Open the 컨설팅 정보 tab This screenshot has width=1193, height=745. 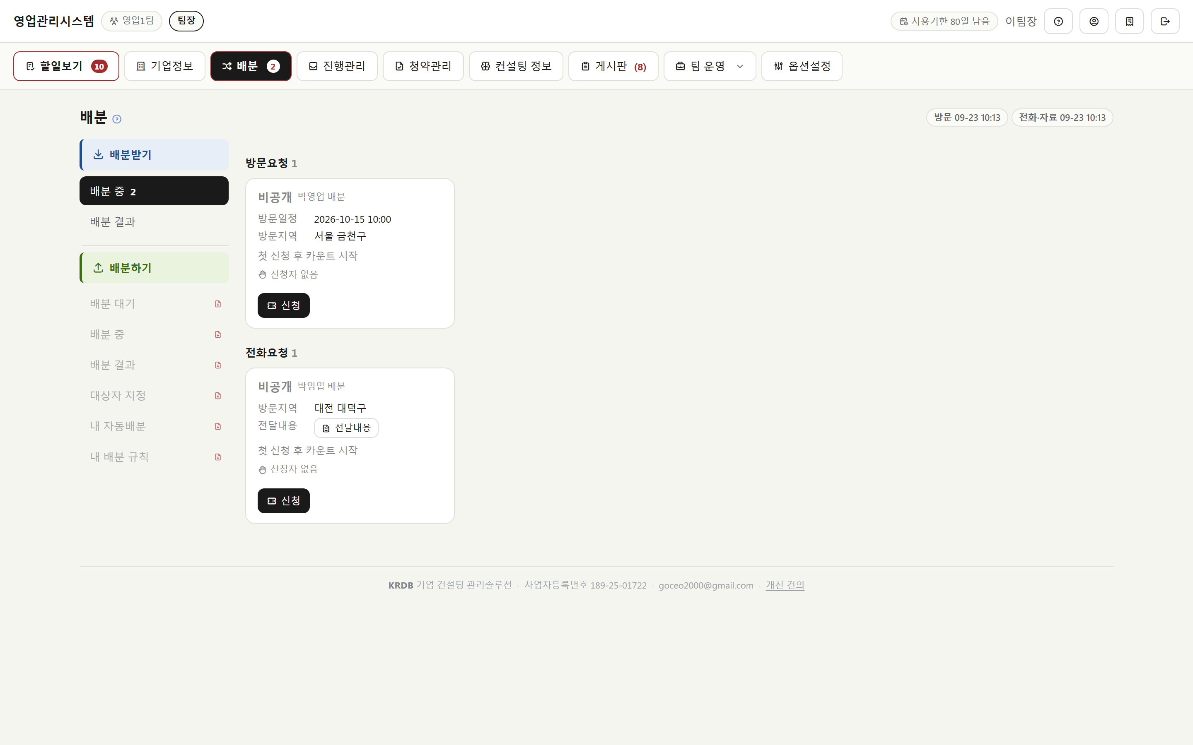pyautogui.click(x=516, y=66)
